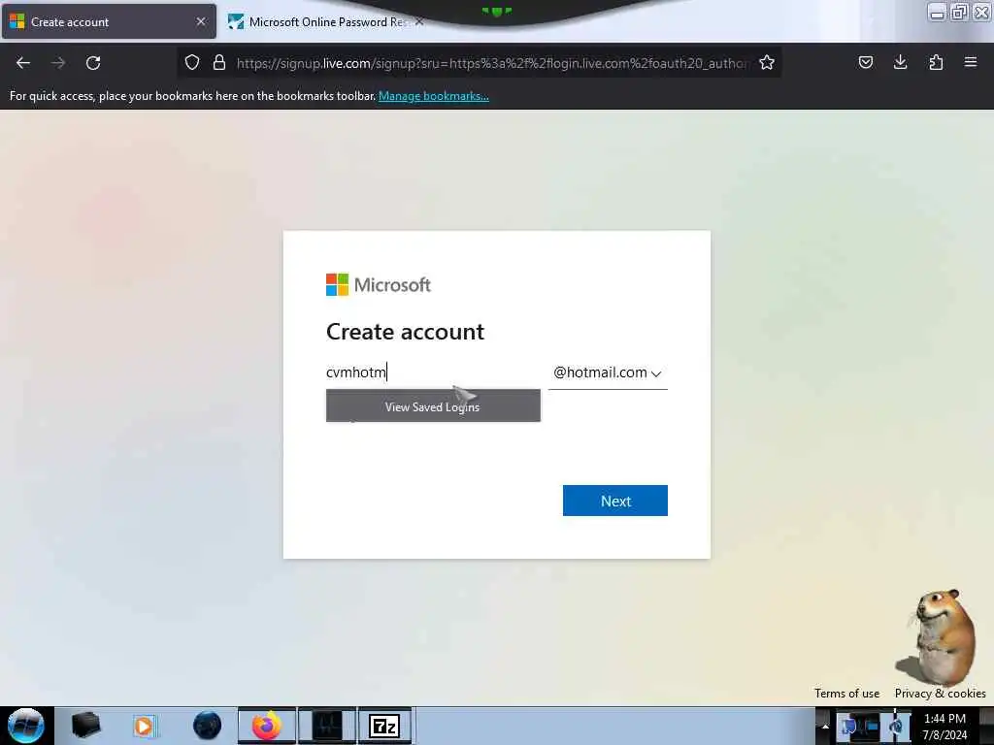Switch to the Create account tab
The width and height of the screenshot is (994, 745).
(x=109, y=21)
